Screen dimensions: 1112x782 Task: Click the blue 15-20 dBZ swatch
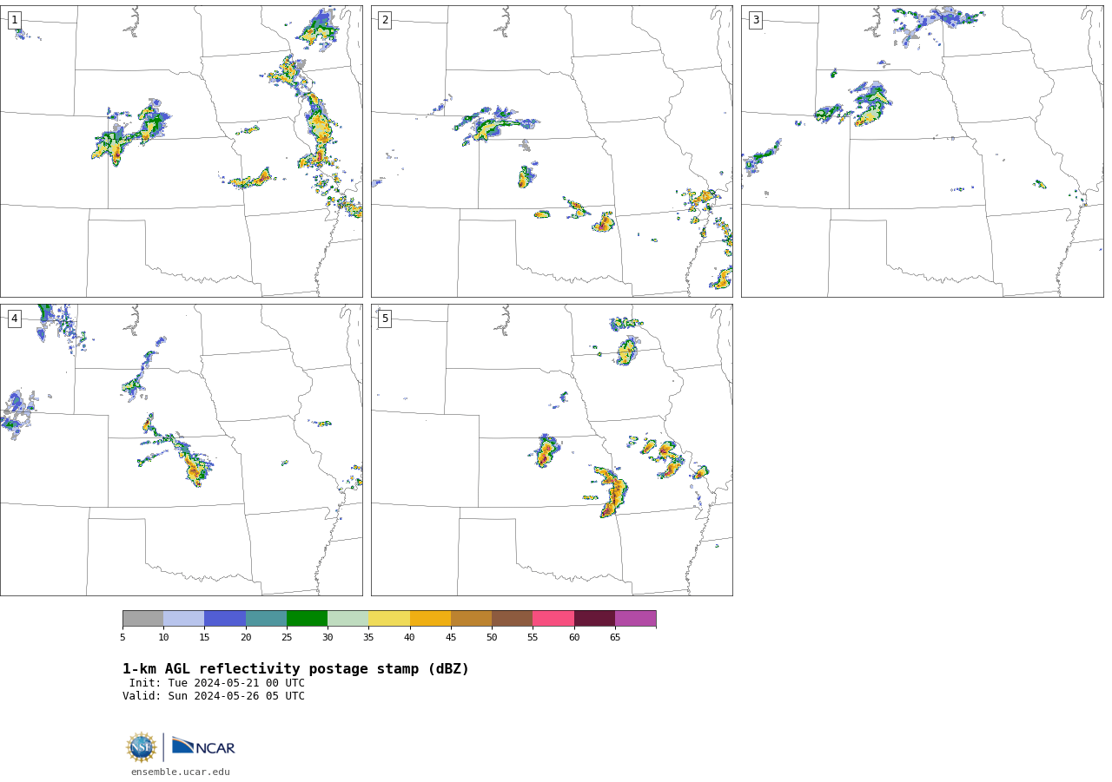pyautogui.click(x=225, y=619)
